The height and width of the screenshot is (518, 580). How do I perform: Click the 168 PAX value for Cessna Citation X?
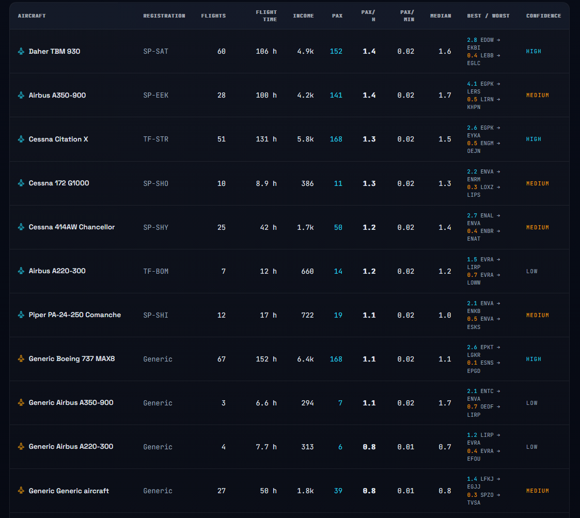pos(336,139)
